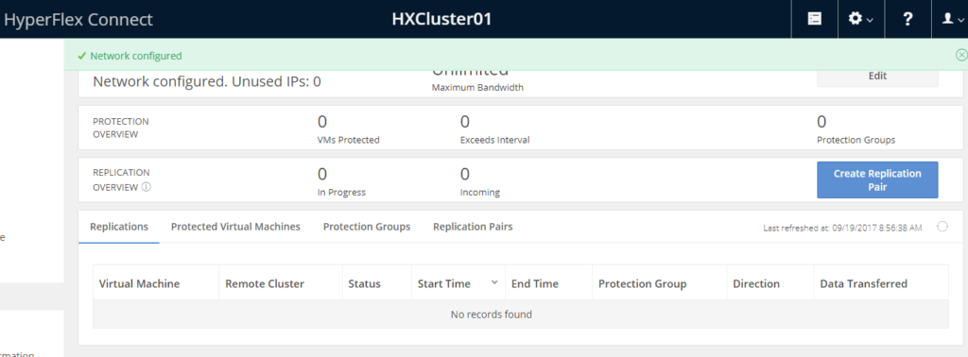Click the No records found message
The width and height of the screenshot is (968, 357).
(491, 314)
